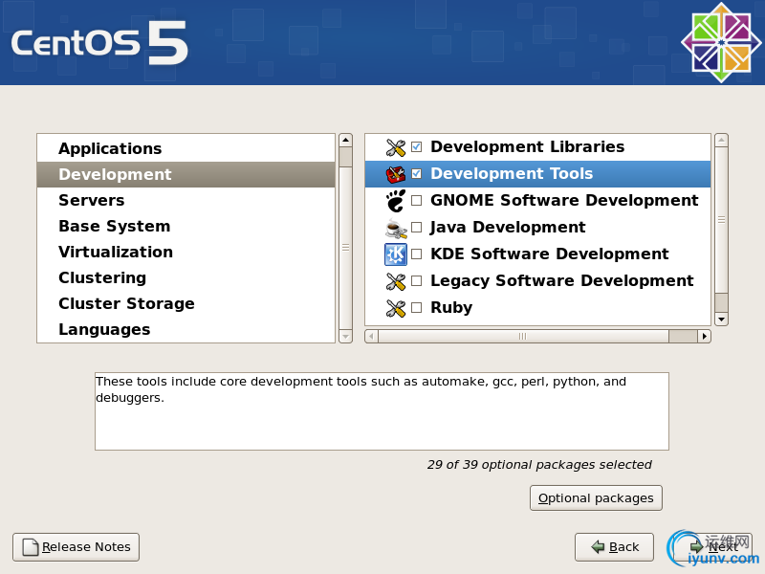This screenshot has width=765, height=574.
Task: Enable the KDE Software Development checkbox
Action: click(x=417, y=254)
